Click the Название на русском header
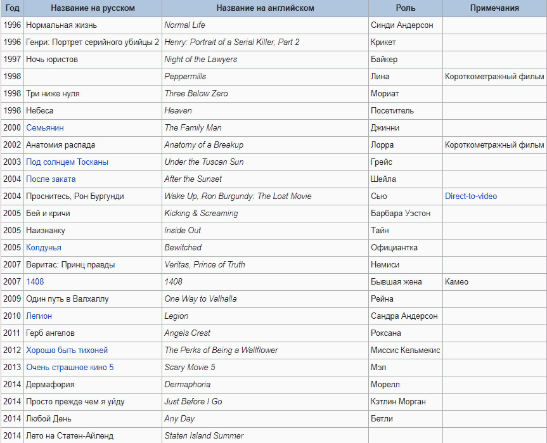The height and width of the screenshot is (443, 547). (x=93, y=8)
